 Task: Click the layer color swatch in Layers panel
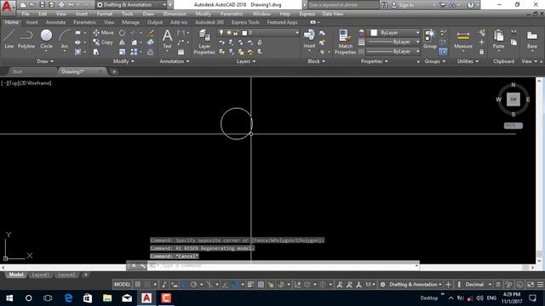tap(244, 33)
